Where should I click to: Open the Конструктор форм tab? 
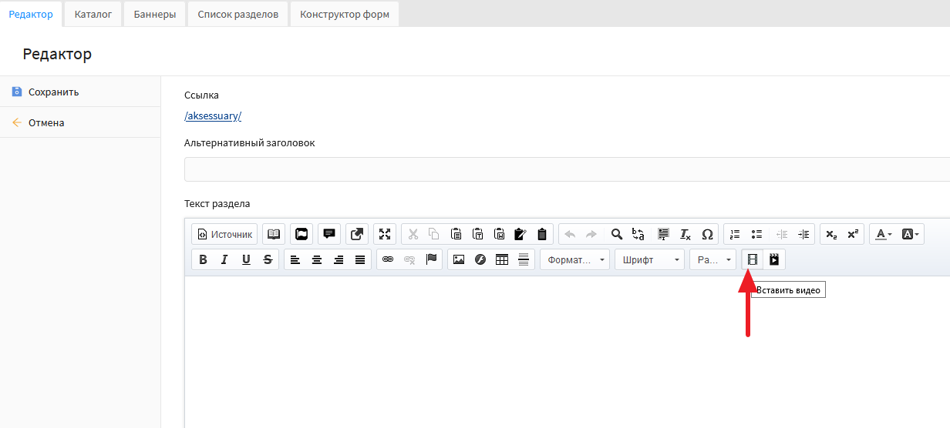tap(344, 14)
